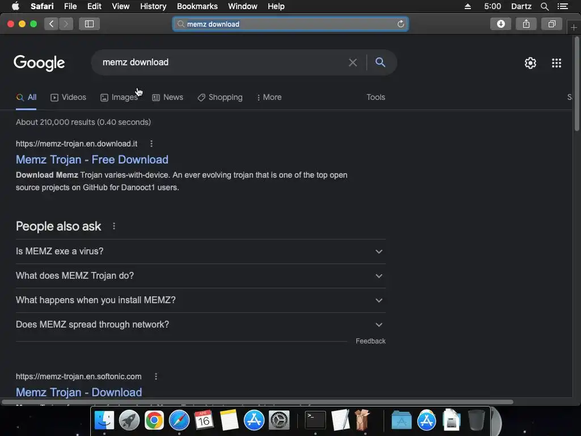Click the vertical page scrollbar
581x436 pixels.
[576, 83]
